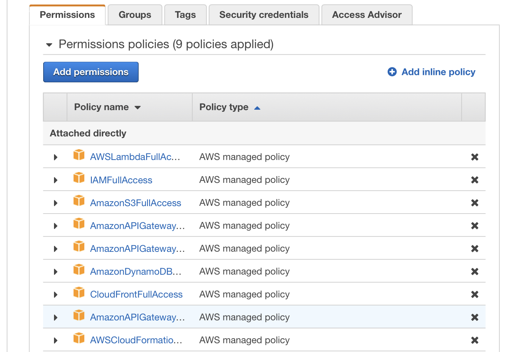Open the Tags tab
This screenshot has height=352, width=516.
(x=185, y=15)
